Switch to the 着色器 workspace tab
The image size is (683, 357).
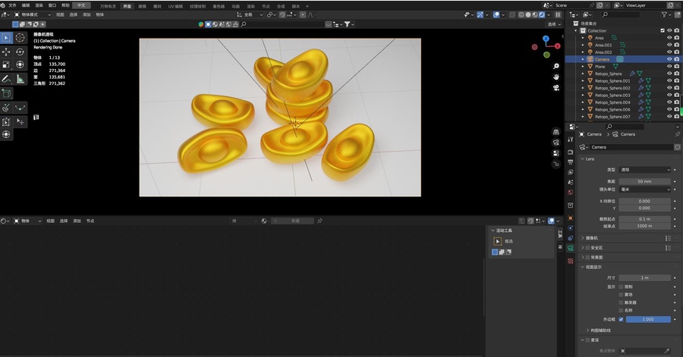(x=219, y=6)
